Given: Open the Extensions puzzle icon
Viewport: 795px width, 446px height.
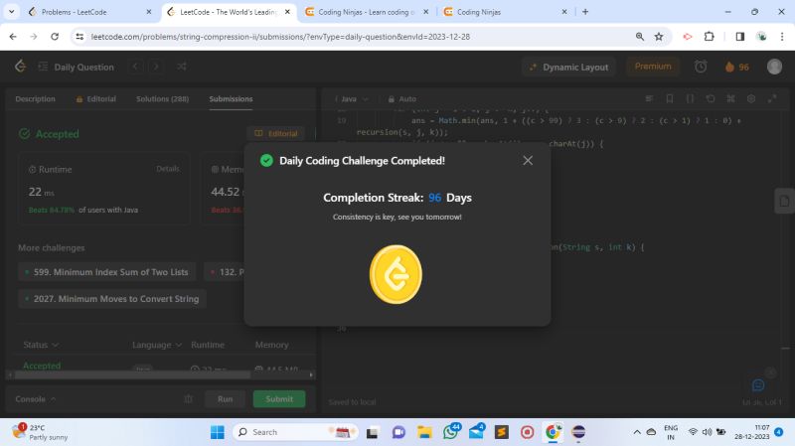Looking at the screenshot, I should coord(710,37).
